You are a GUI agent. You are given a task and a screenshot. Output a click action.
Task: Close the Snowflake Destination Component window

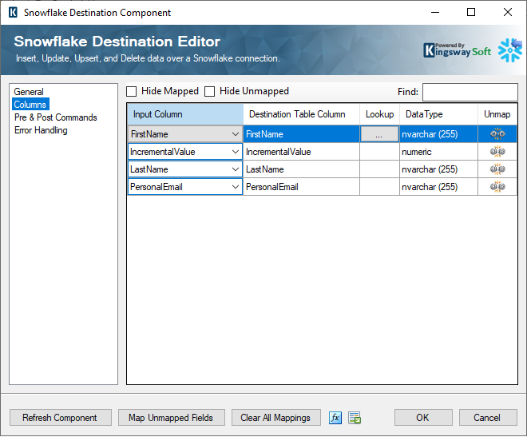pos(508,13)
